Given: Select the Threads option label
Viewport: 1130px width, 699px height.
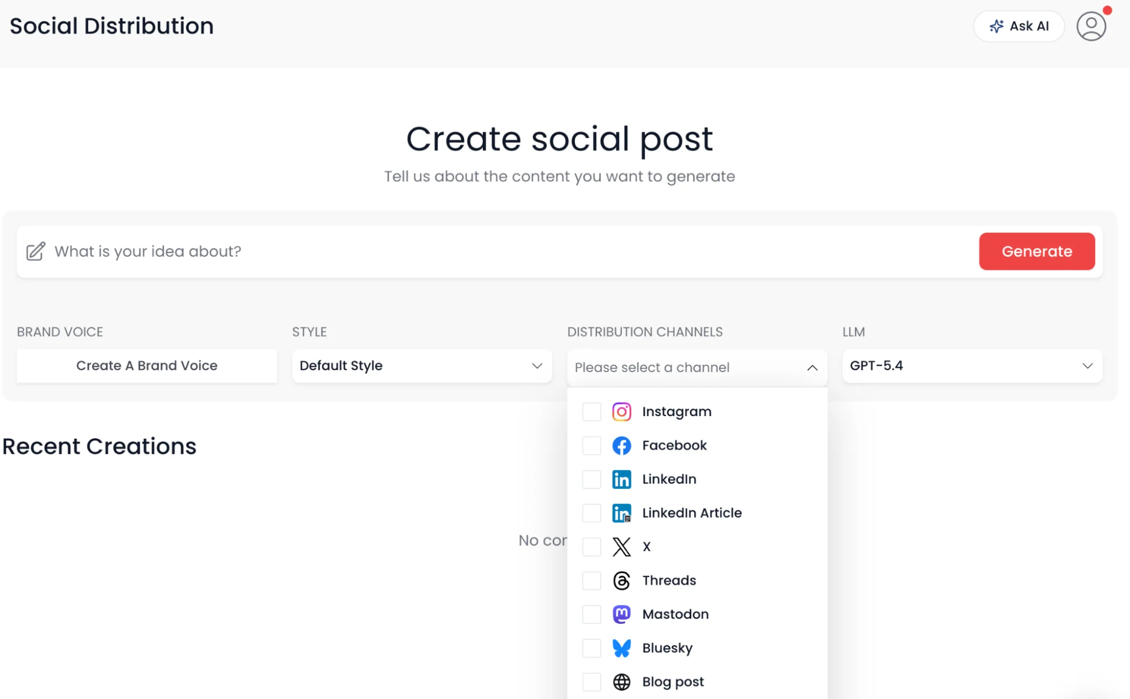Looking at the screenshot, I should pyautogui.click(x=669, y=580).
